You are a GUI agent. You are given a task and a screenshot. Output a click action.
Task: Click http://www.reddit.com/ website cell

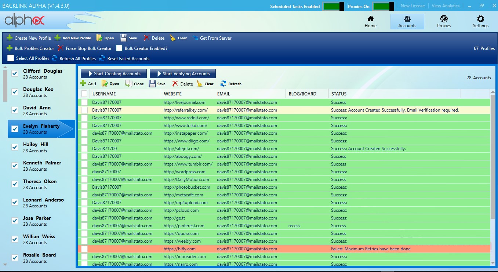pos(186,118)
